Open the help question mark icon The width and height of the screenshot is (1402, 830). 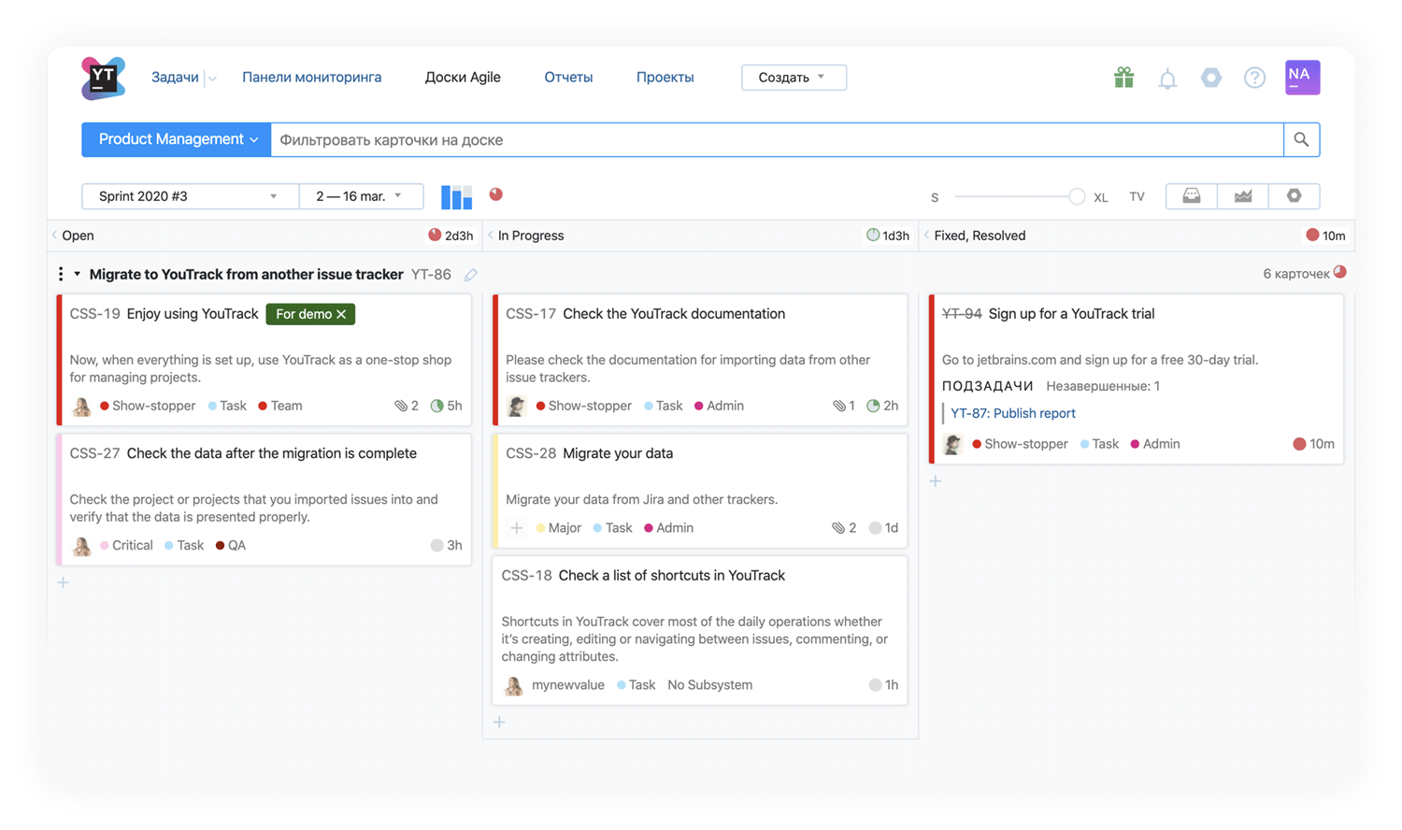1254,78
